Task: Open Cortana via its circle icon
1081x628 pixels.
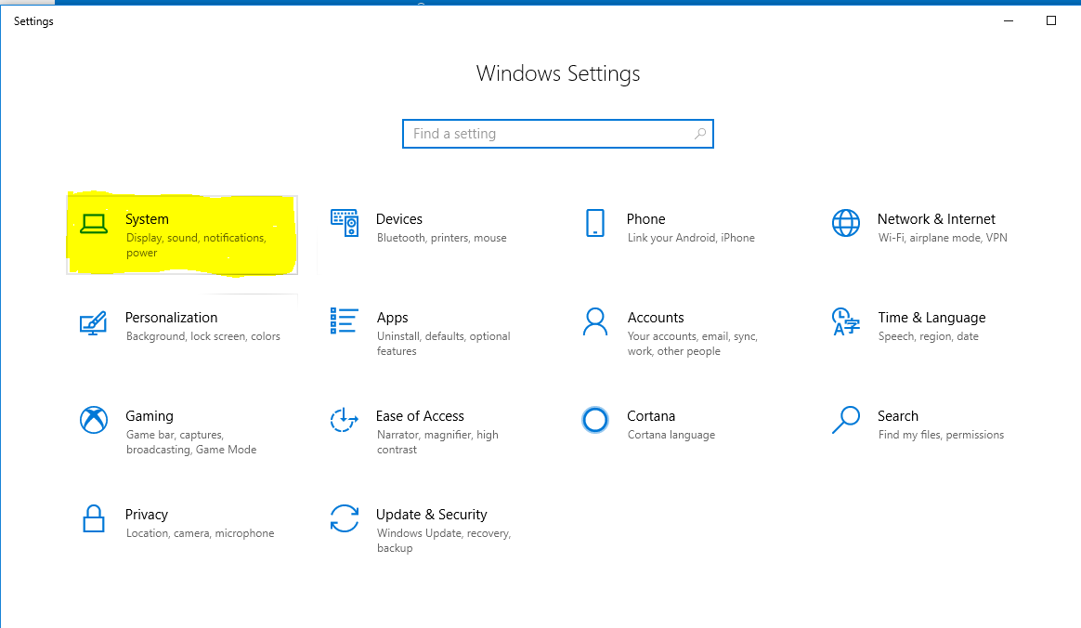Action: [x=595, y=420]
